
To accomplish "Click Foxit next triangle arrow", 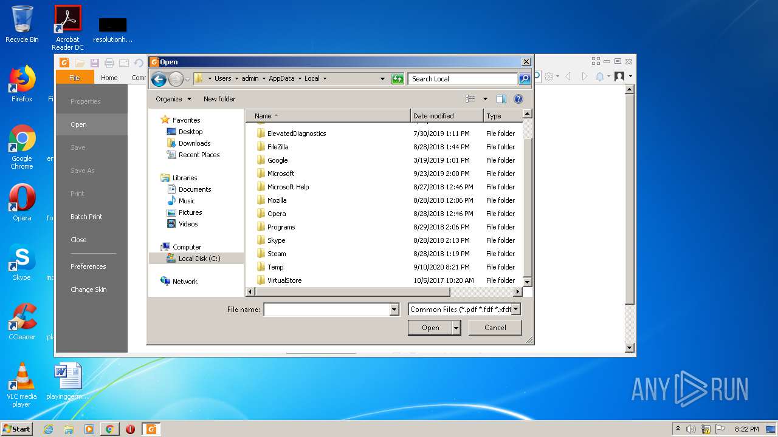I will tap(584, 76).
